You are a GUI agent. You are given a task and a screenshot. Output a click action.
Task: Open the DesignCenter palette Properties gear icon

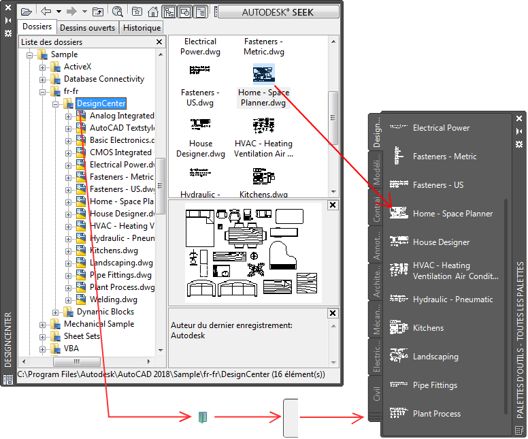click(x=7, y=33)
